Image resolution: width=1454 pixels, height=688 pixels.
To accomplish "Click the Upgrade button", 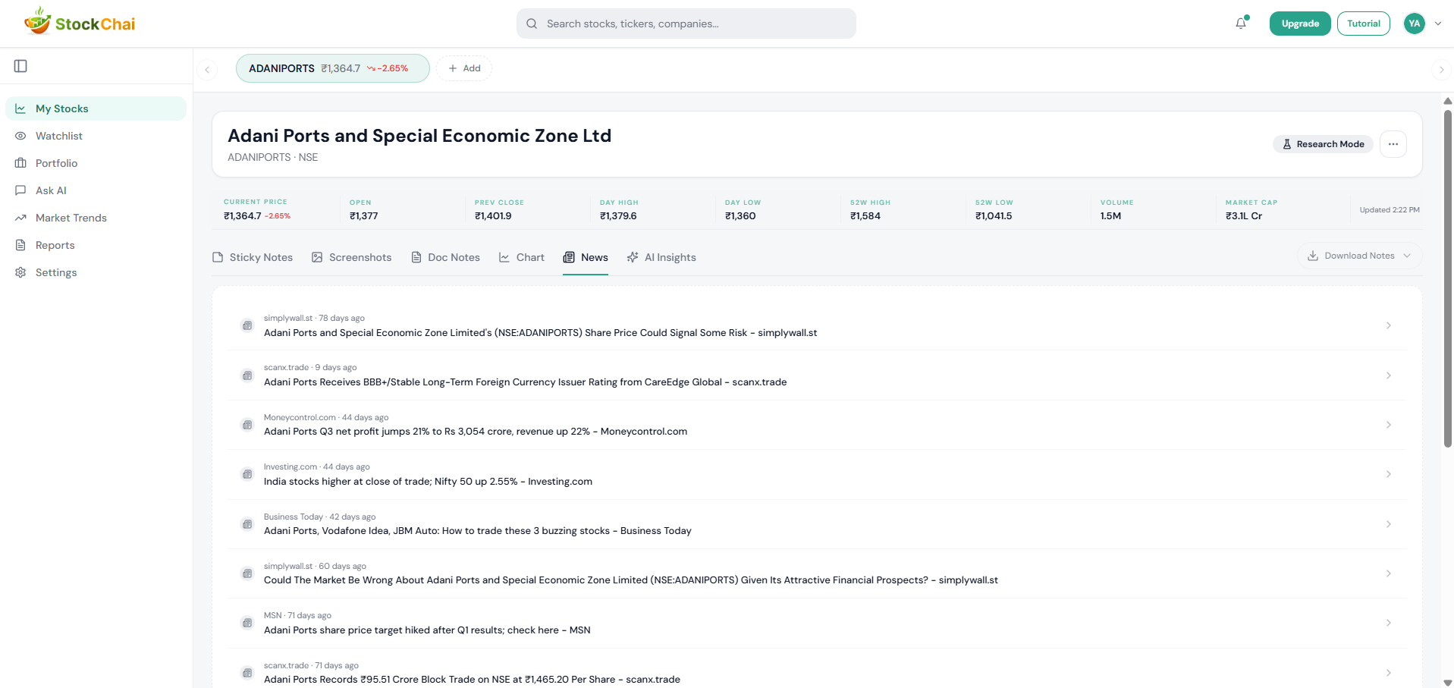I will tap(1300, 24).
